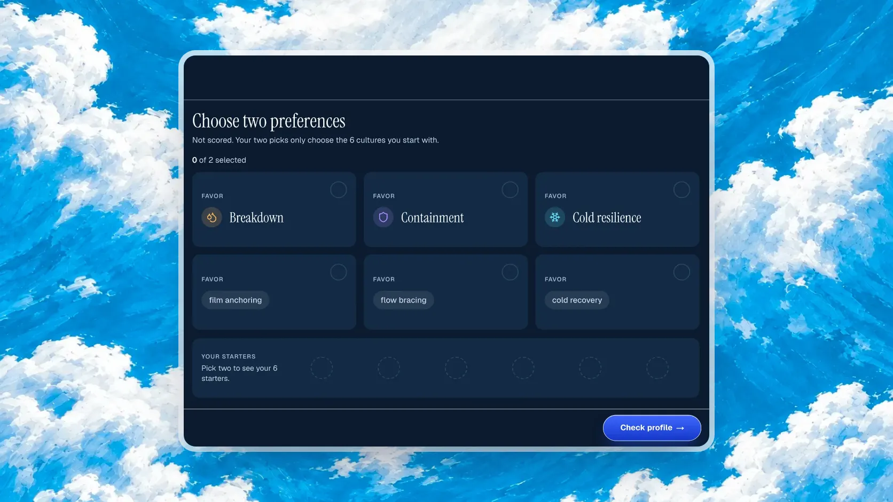Click the cold recovery pill label

pos(577,300)
